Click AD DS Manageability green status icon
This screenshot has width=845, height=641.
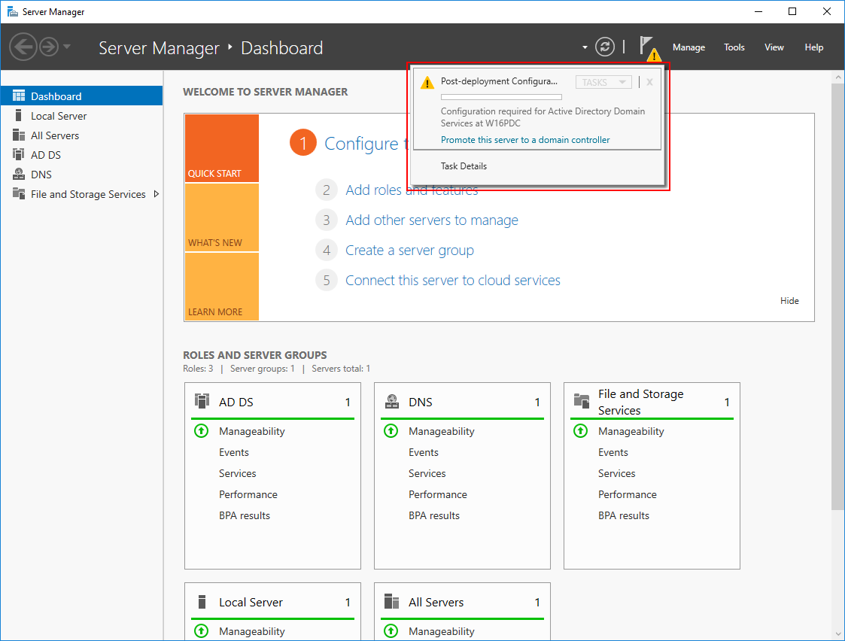click(201, 431)
